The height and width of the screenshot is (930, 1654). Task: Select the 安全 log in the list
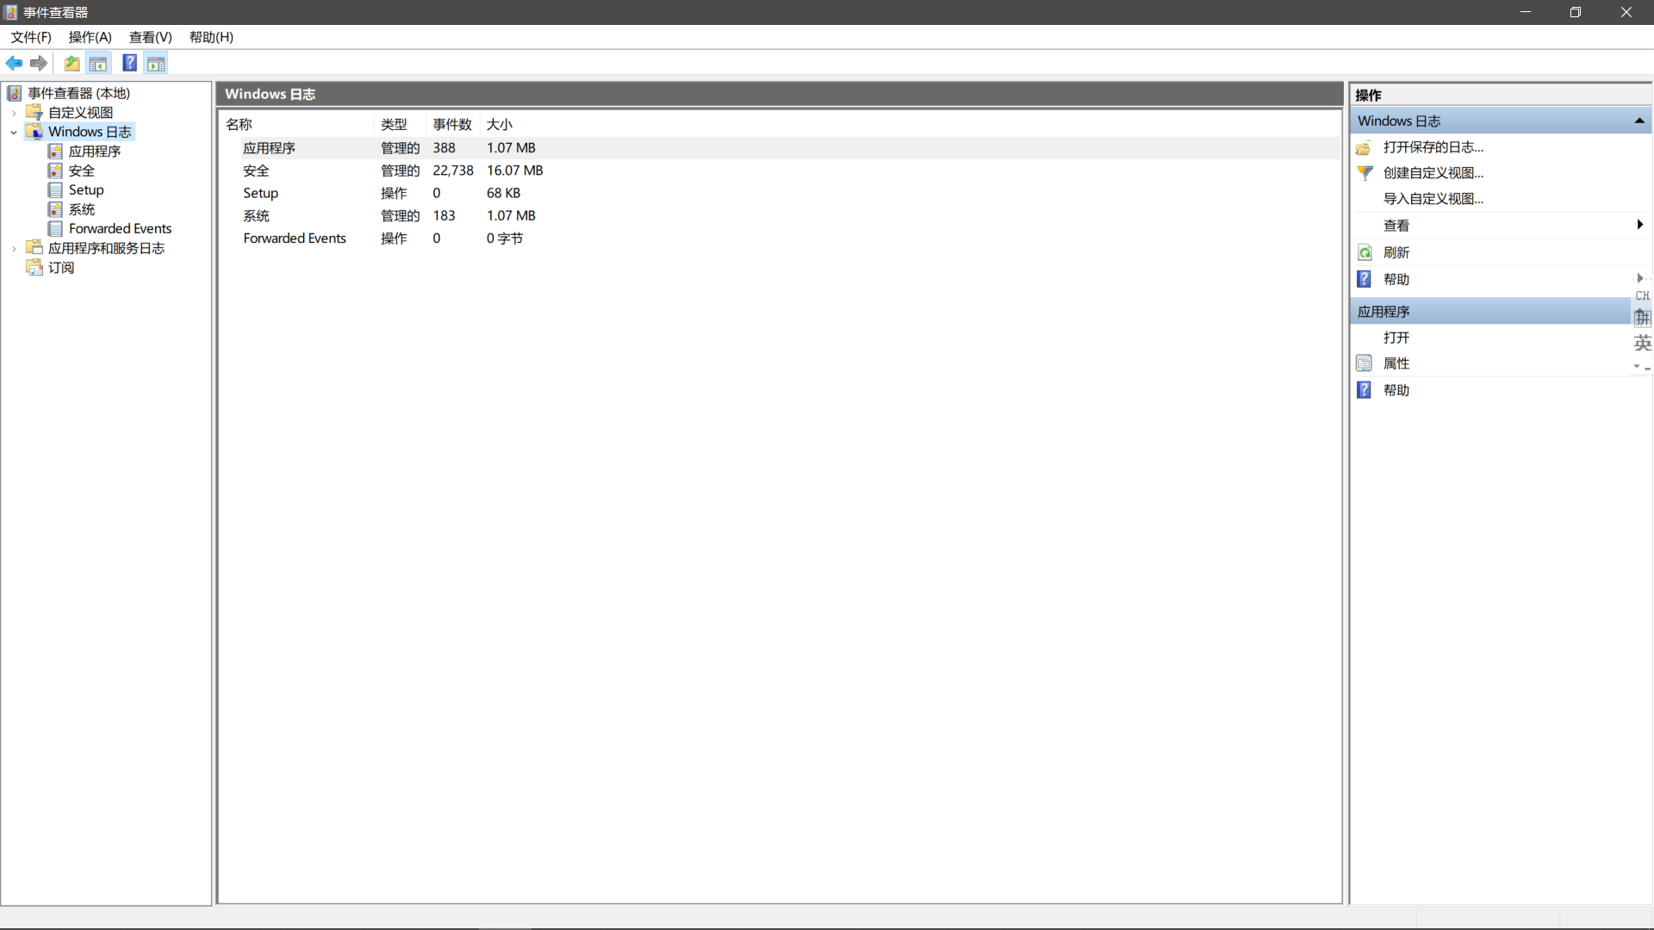point(256,170)
